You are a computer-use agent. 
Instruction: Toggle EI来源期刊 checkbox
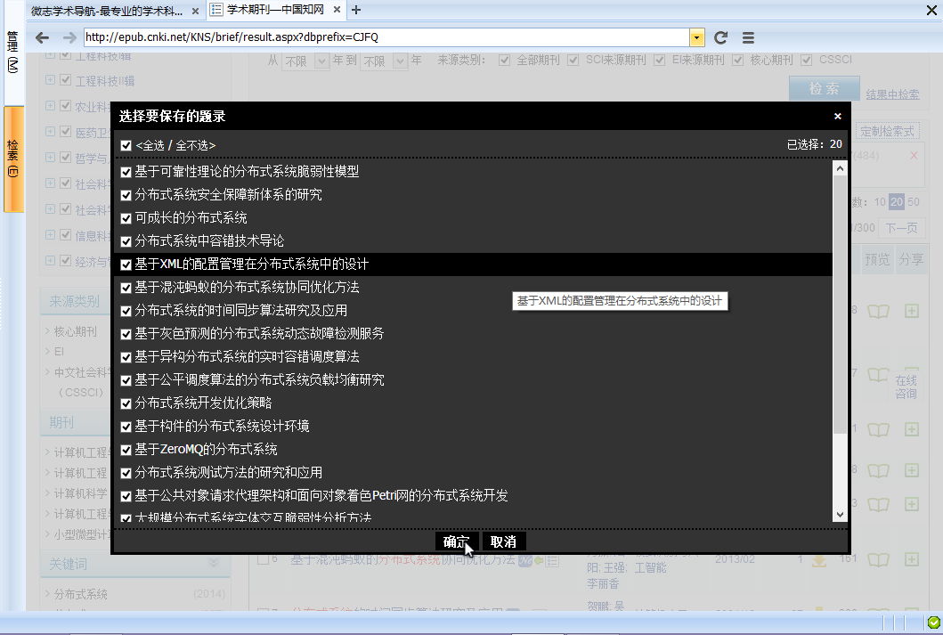click(660, 61)
